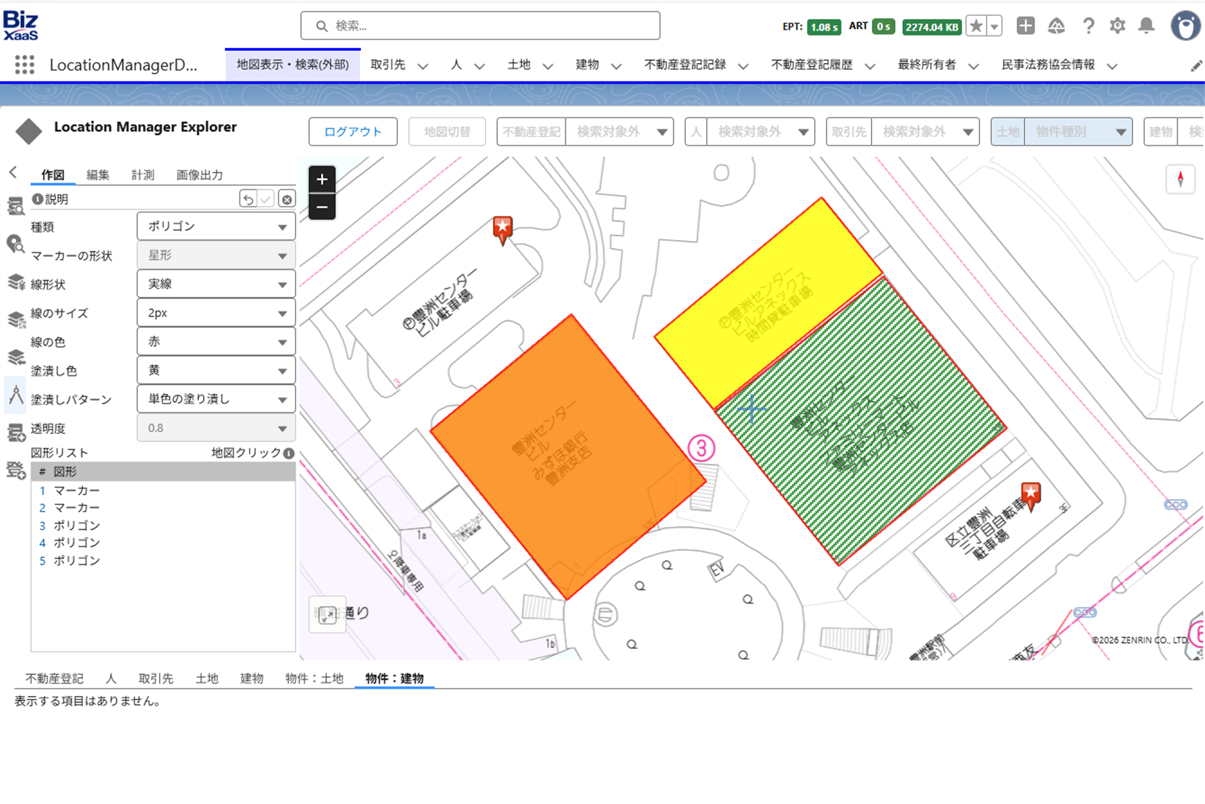The width and height of the screenshot is (1205, 804).
Task: Reset map orientation with the compass icon
Action: [1180, 179]
